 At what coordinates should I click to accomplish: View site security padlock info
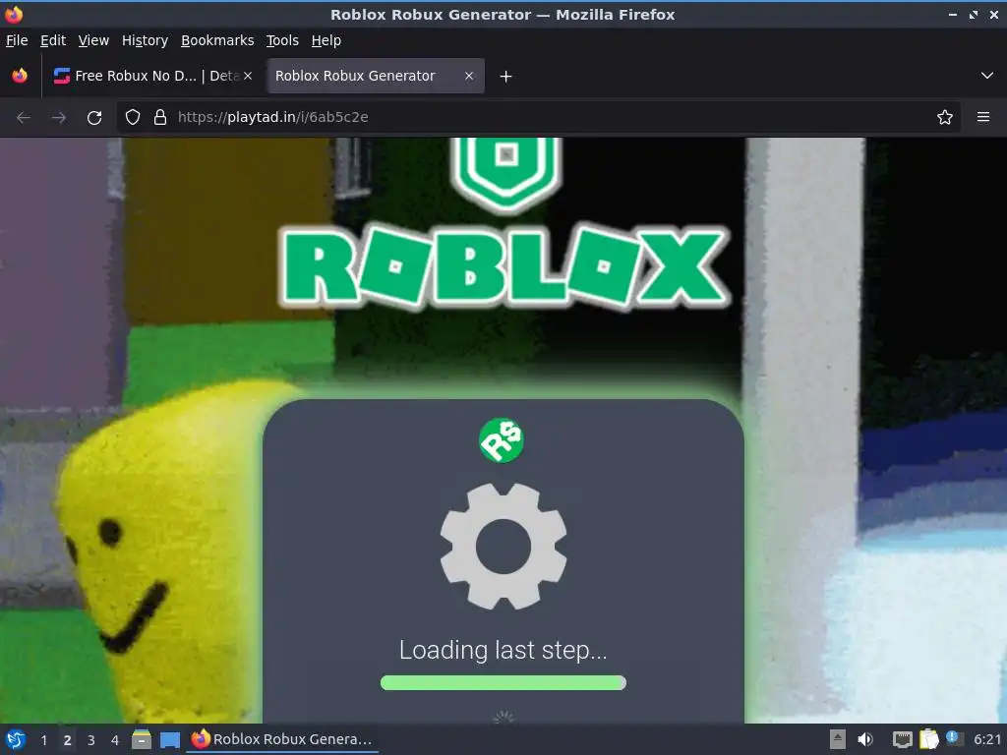pos(160,117)
